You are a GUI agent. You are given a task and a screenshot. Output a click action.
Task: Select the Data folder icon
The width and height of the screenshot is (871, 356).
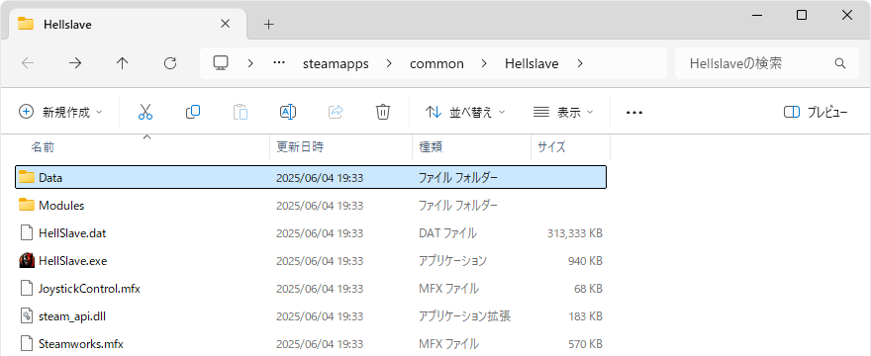(x=27, y=177)
